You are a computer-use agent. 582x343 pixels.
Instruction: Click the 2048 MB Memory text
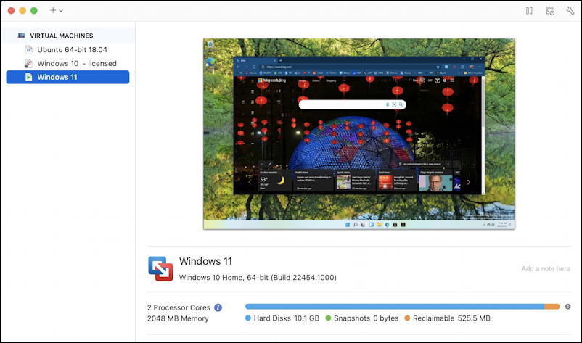click(x=178, y=318)
